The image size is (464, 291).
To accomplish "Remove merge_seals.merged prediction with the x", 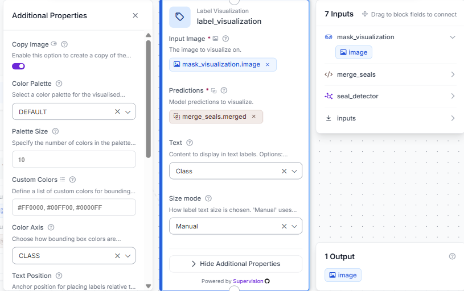I will pyautogui.click(x=253, y=117).
